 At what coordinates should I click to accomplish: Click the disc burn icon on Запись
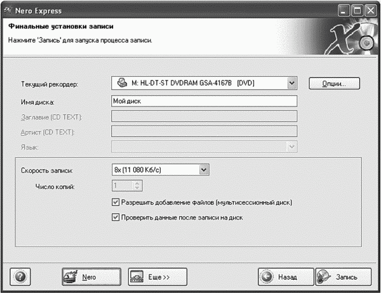click(324, 277)
